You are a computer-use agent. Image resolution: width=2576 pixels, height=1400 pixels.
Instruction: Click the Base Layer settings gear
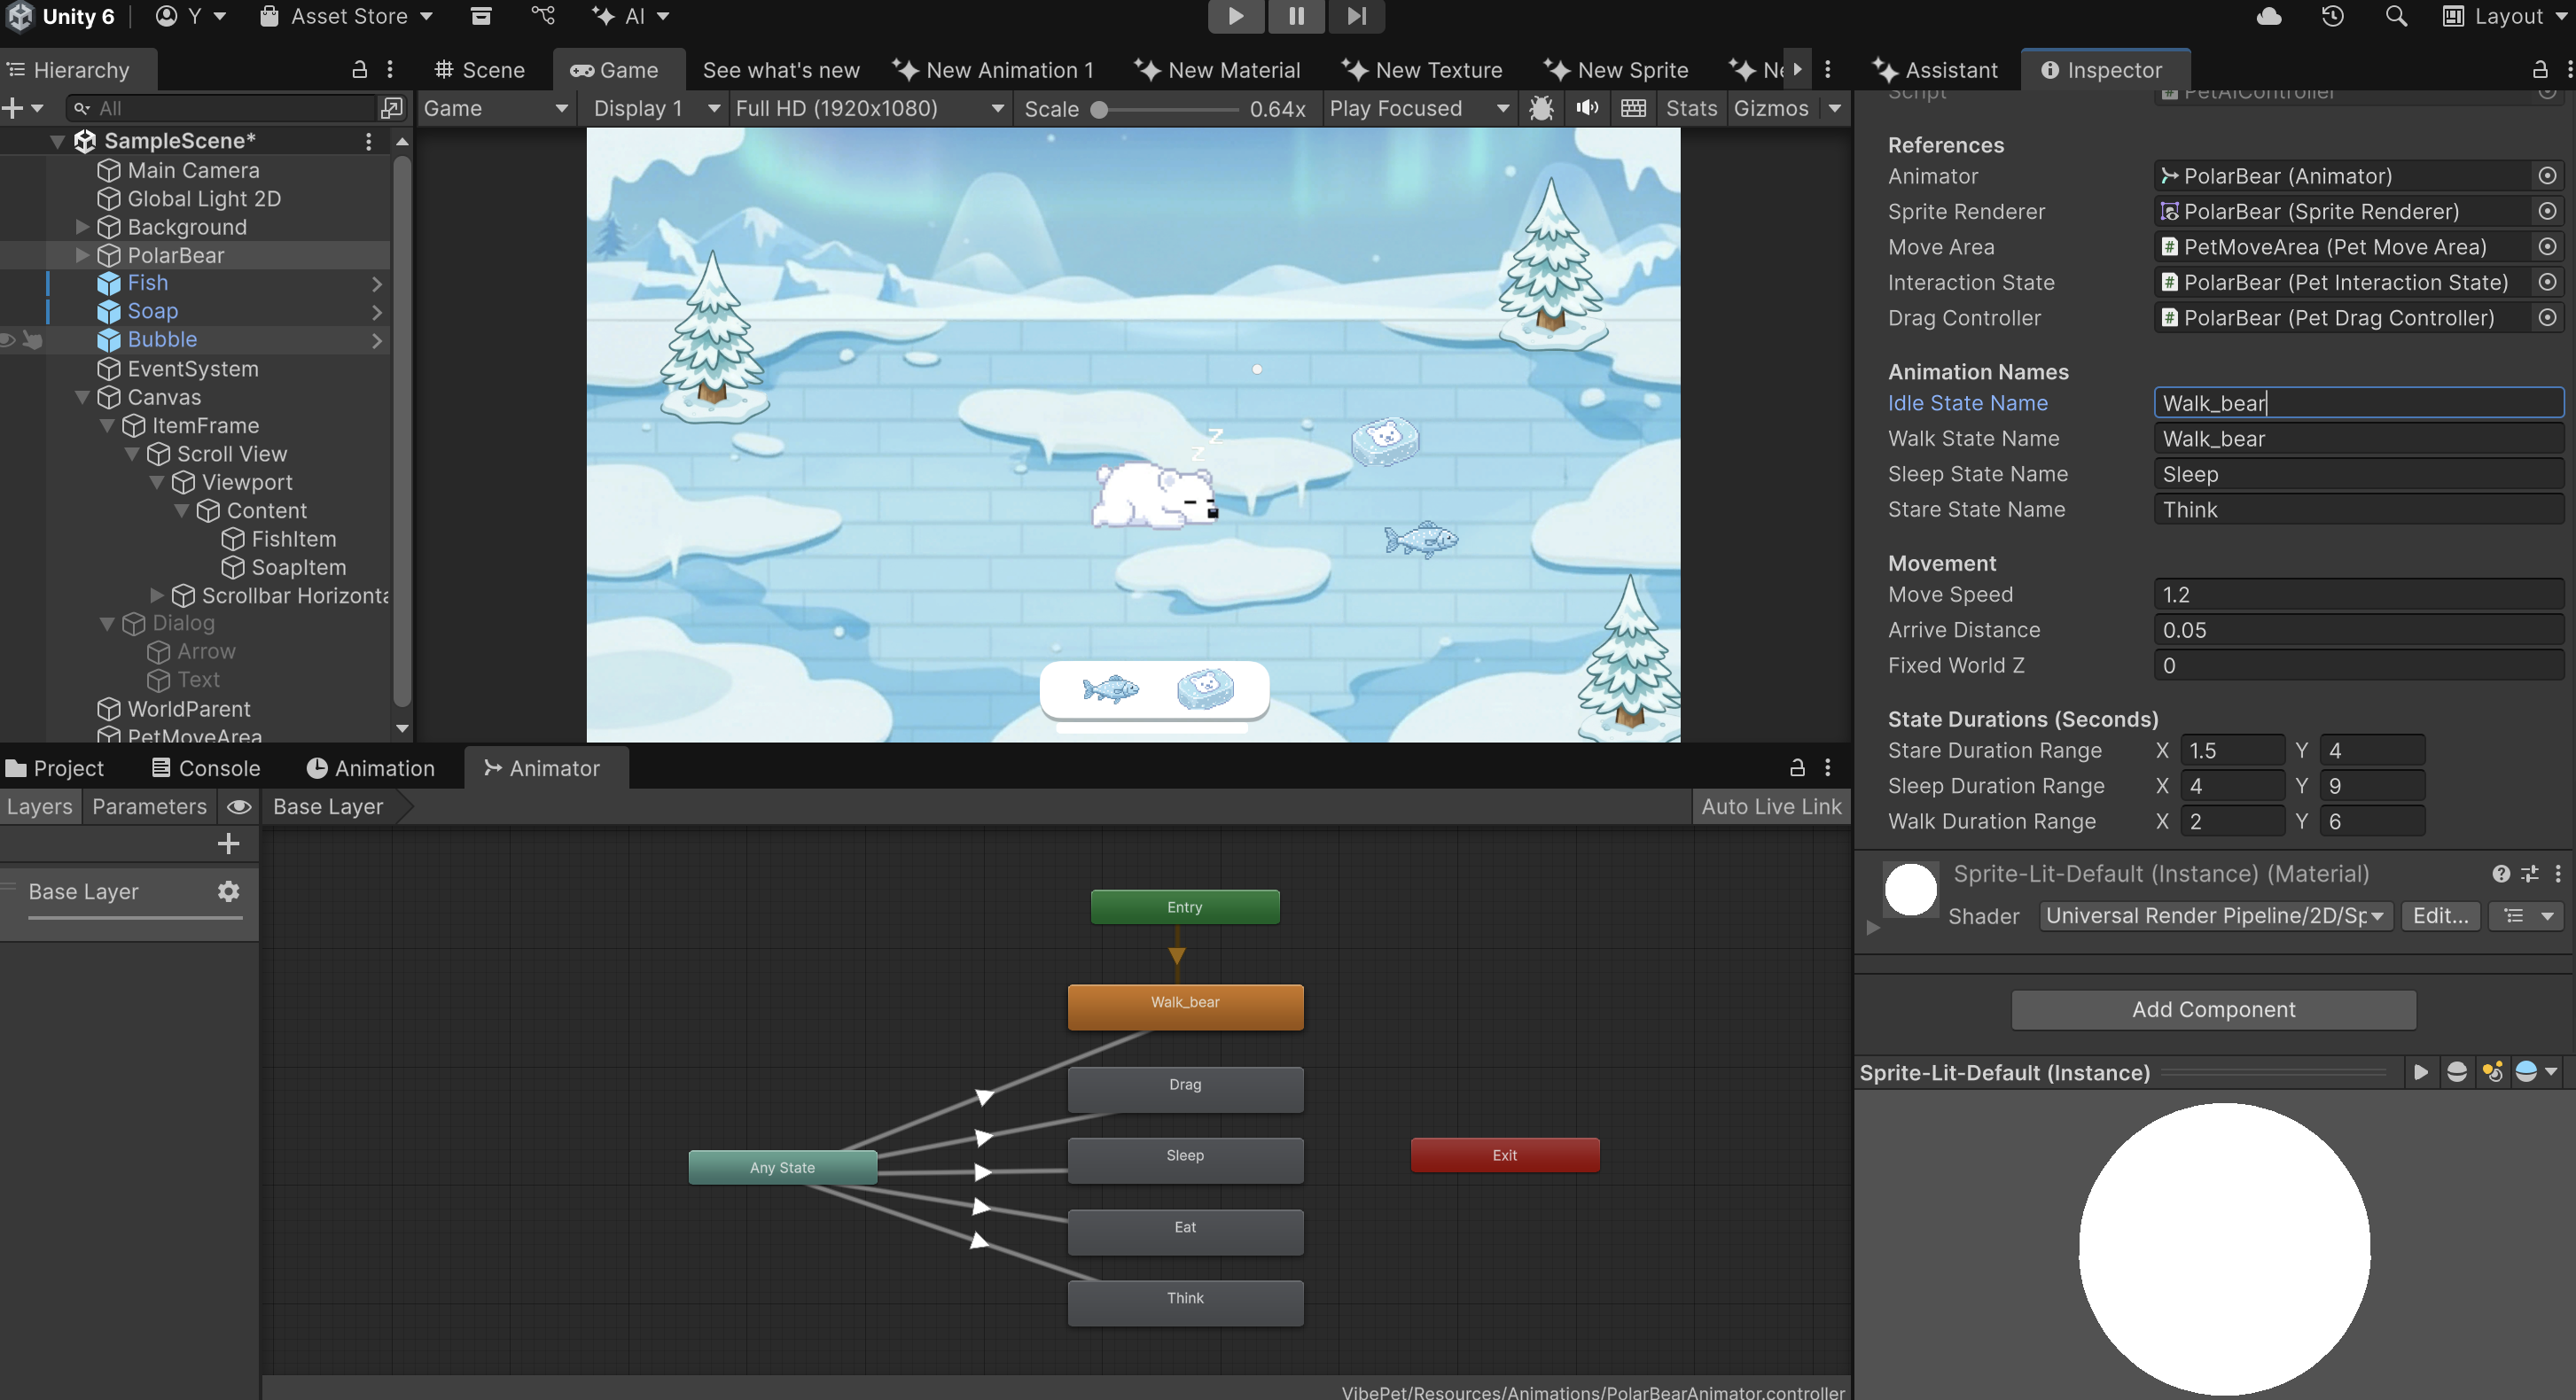click(228, 891)
